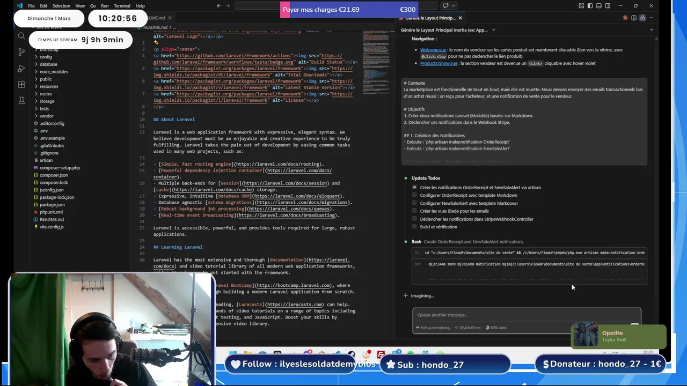Open the Extensions view
Screen dimensions: 687x386
pyautogui.click(x=21, y=84)
